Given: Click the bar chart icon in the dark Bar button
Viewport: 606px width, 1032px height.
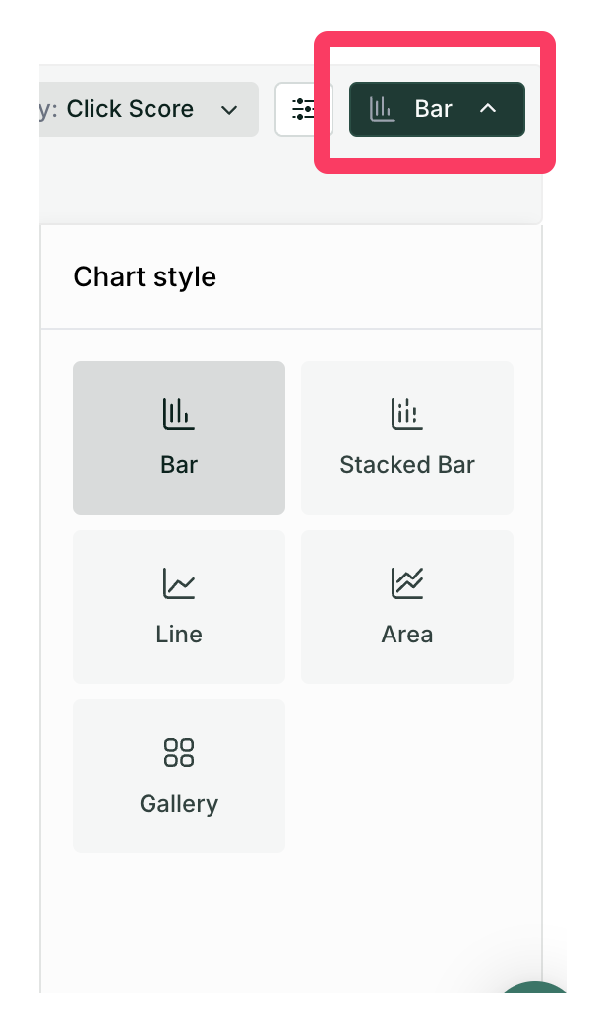Looking at the screenshot, I should pos(383,109).
